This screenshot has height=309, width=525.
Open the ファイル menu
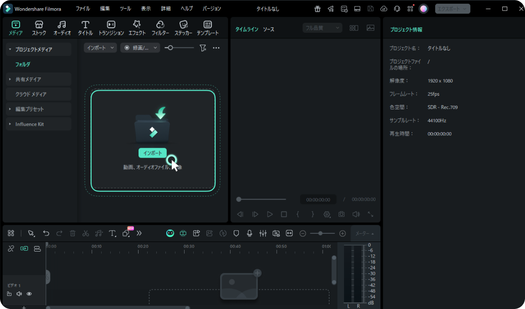tap(82, 9)
